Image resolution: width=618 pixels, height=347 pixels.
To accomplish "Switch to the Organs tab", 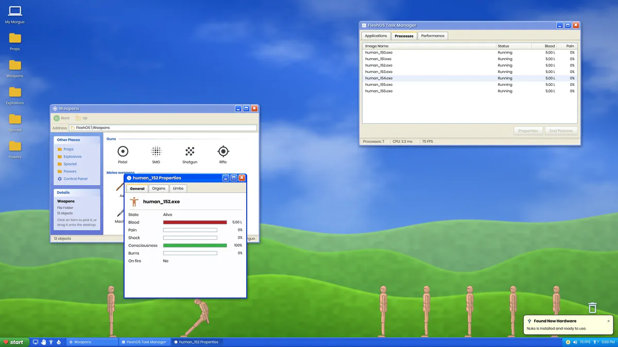I will point(159,189).
